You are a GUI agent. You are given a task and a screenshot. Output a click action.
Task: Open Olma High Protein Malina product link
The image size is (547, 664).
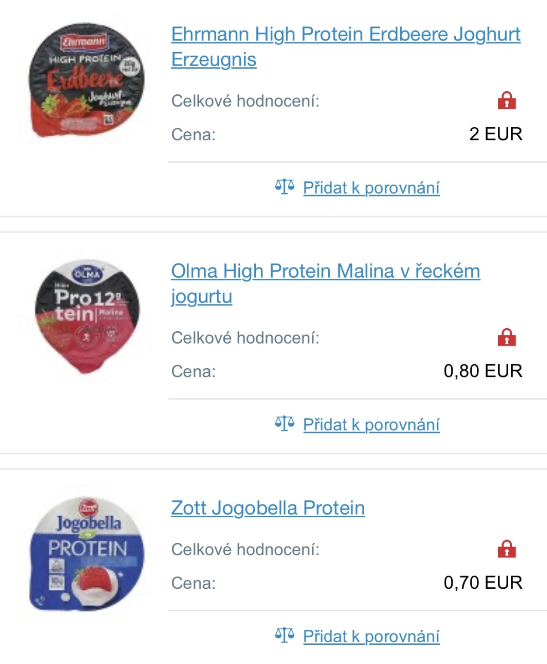(x=325, y=283)
